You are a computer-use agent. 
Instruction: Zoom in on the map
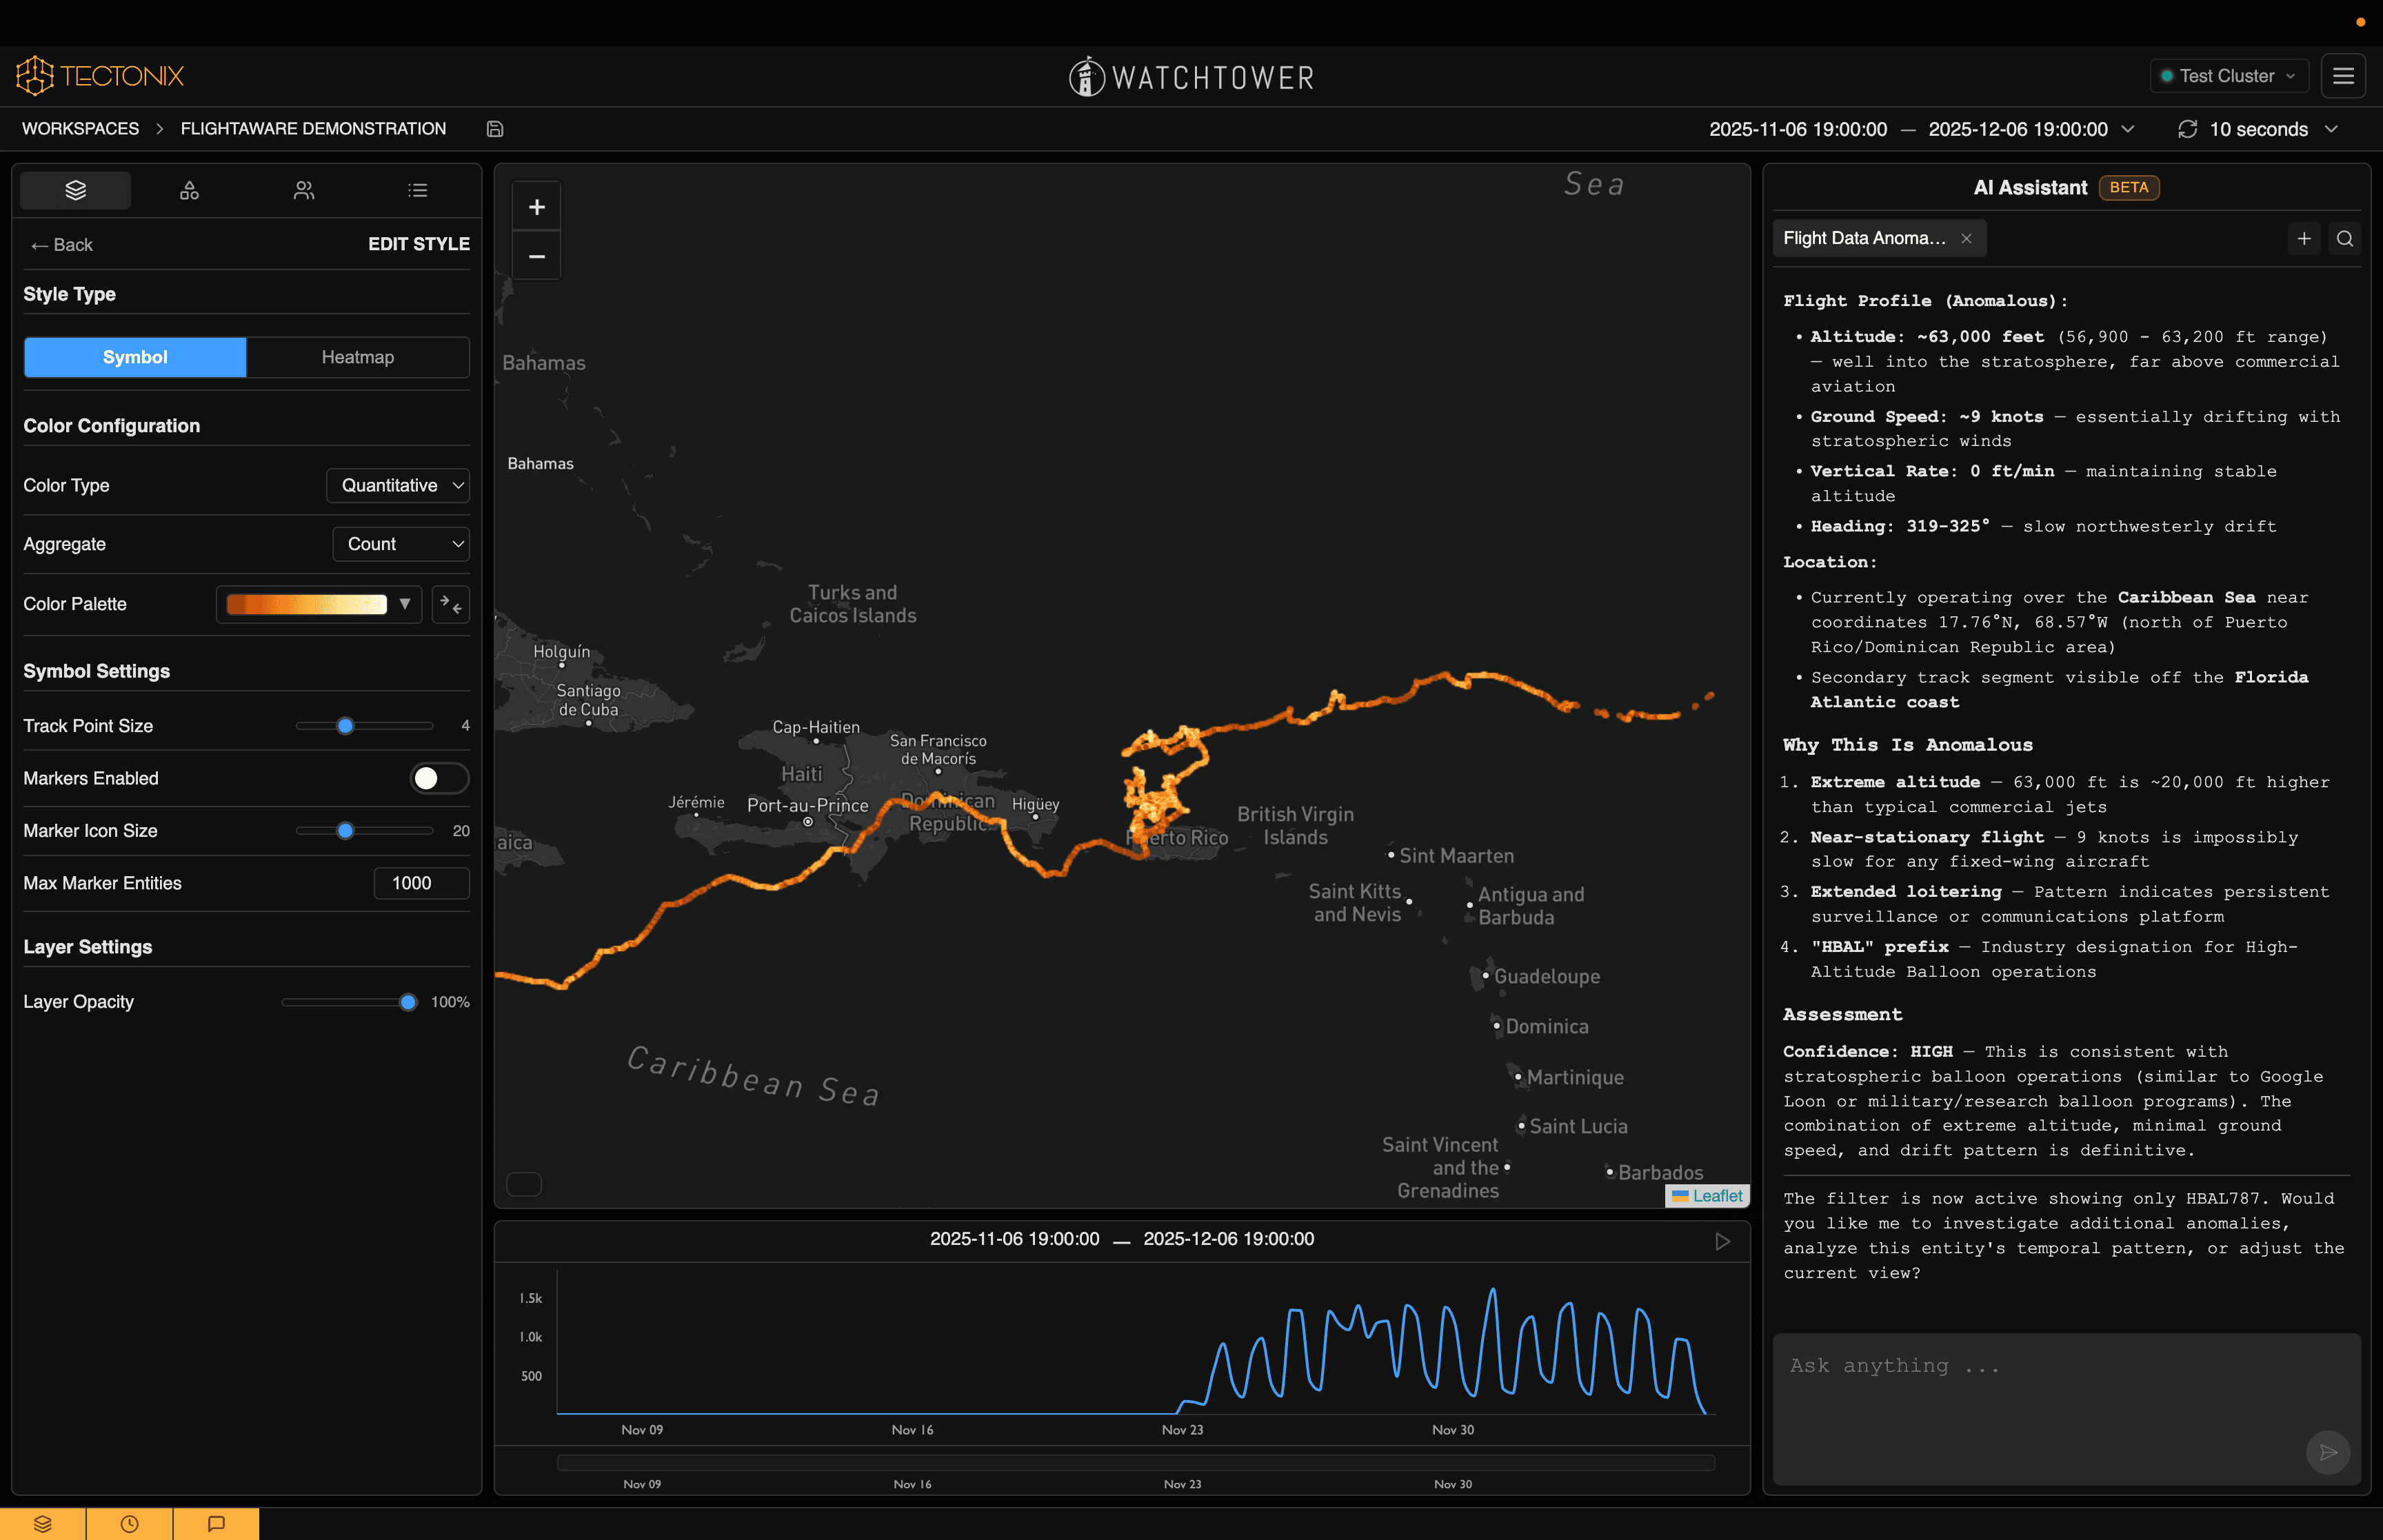coord(536,207)
